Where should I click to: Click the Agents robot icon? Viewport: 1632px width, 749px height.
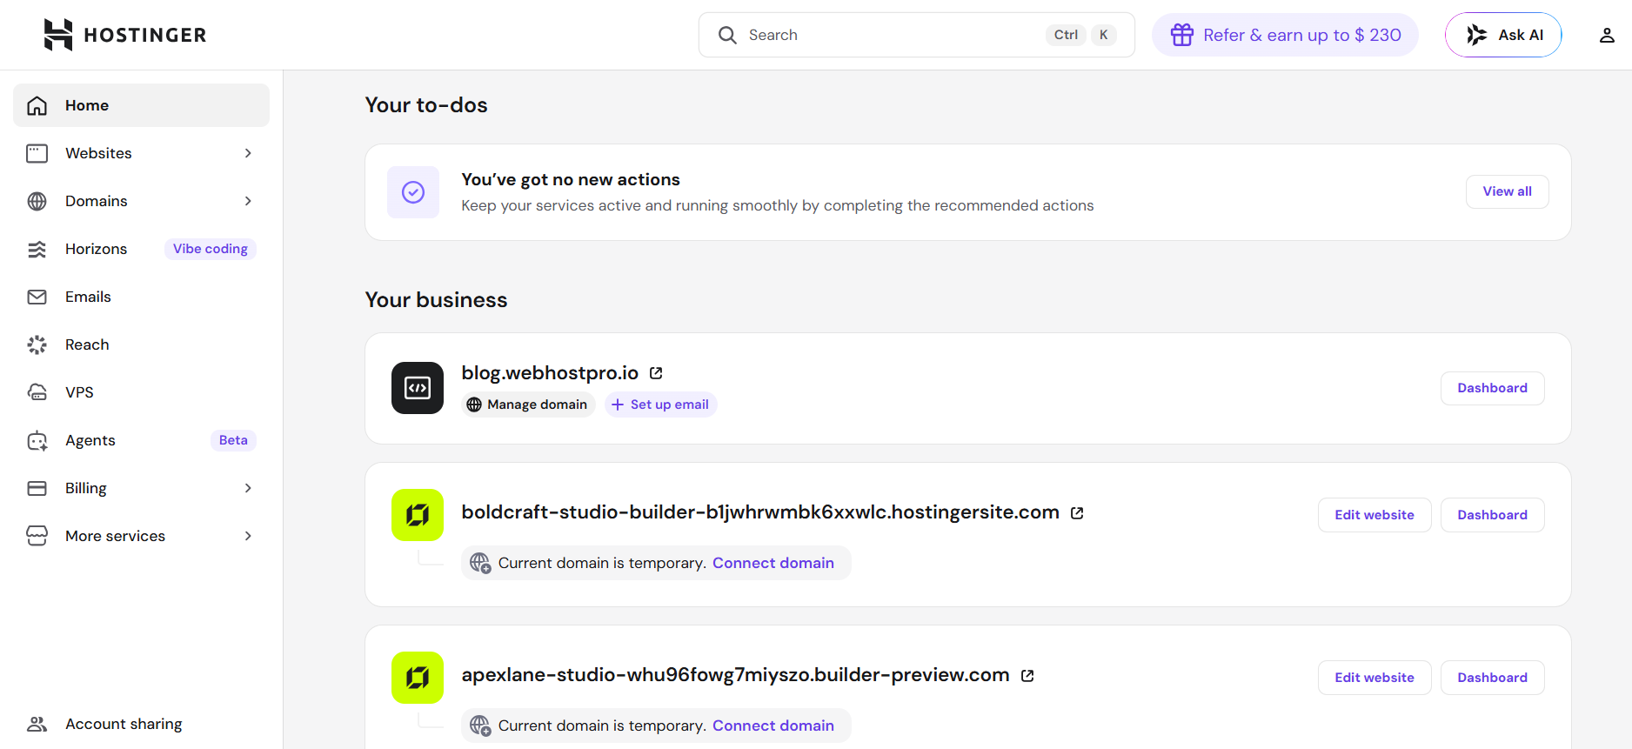point(37,440)
